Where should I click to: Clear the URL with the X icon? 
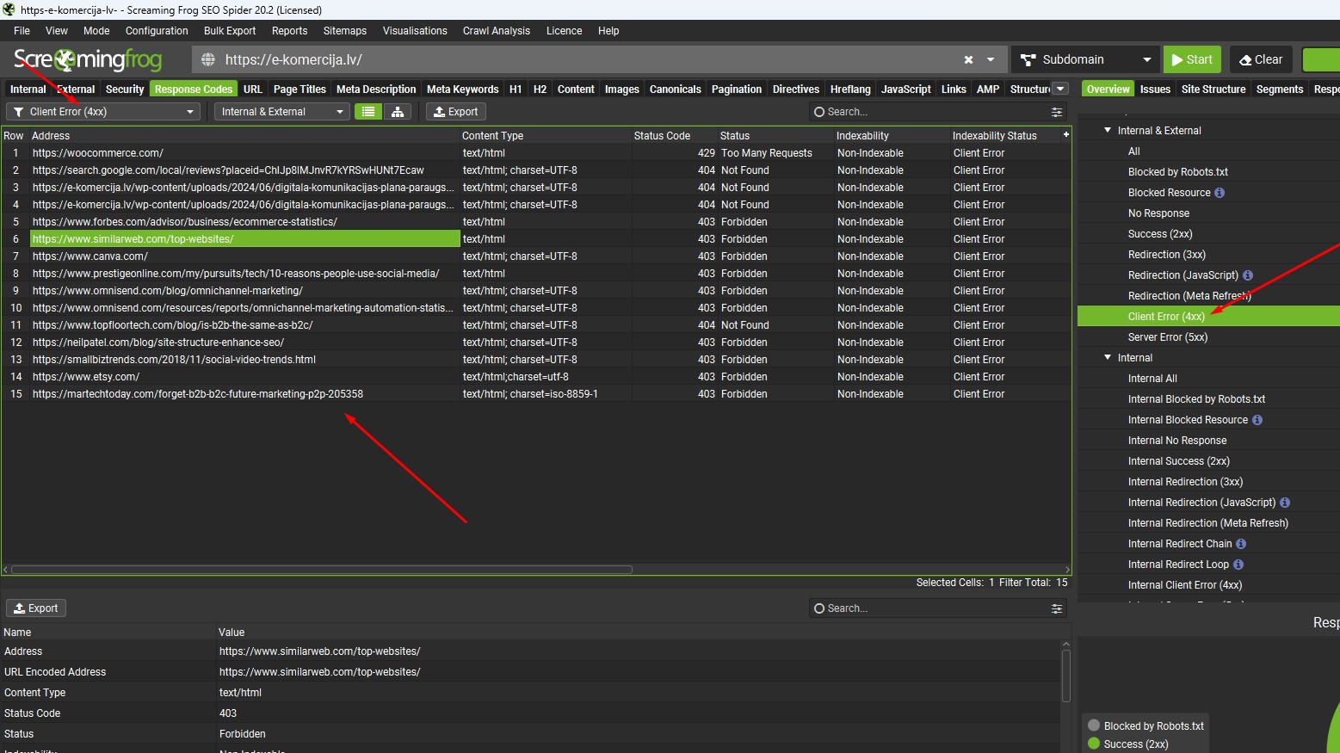pyautogui.click(x=968, y=59)
